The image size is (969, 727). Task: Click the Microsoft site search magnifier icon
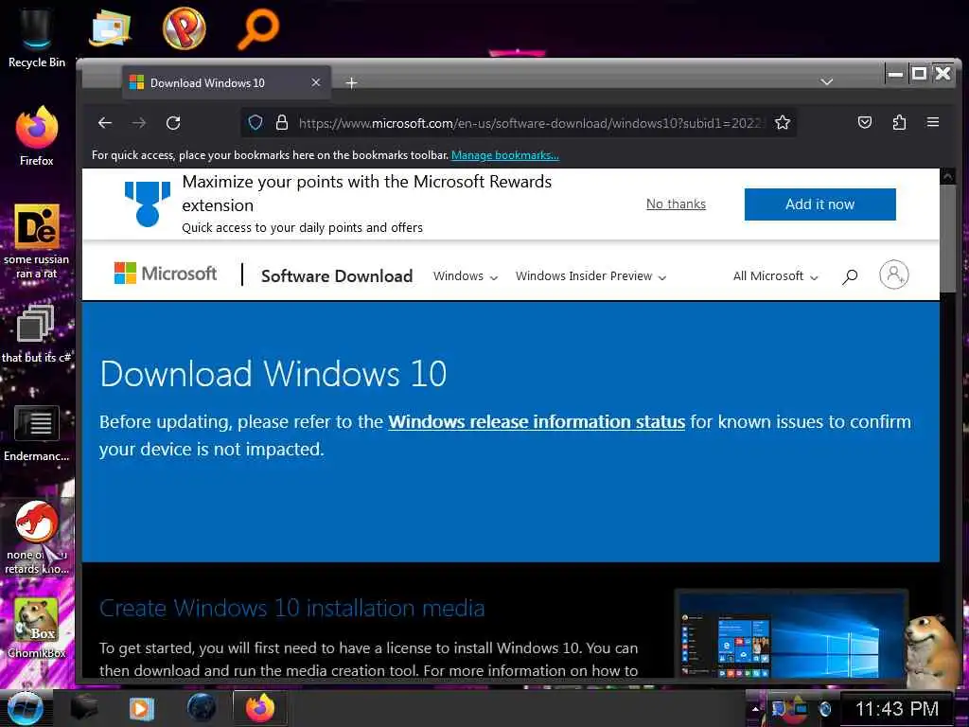point(850,276)
